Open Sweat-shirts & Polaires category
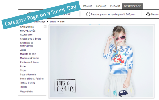The width and height of the screenshot is (159, 100). 32,79
